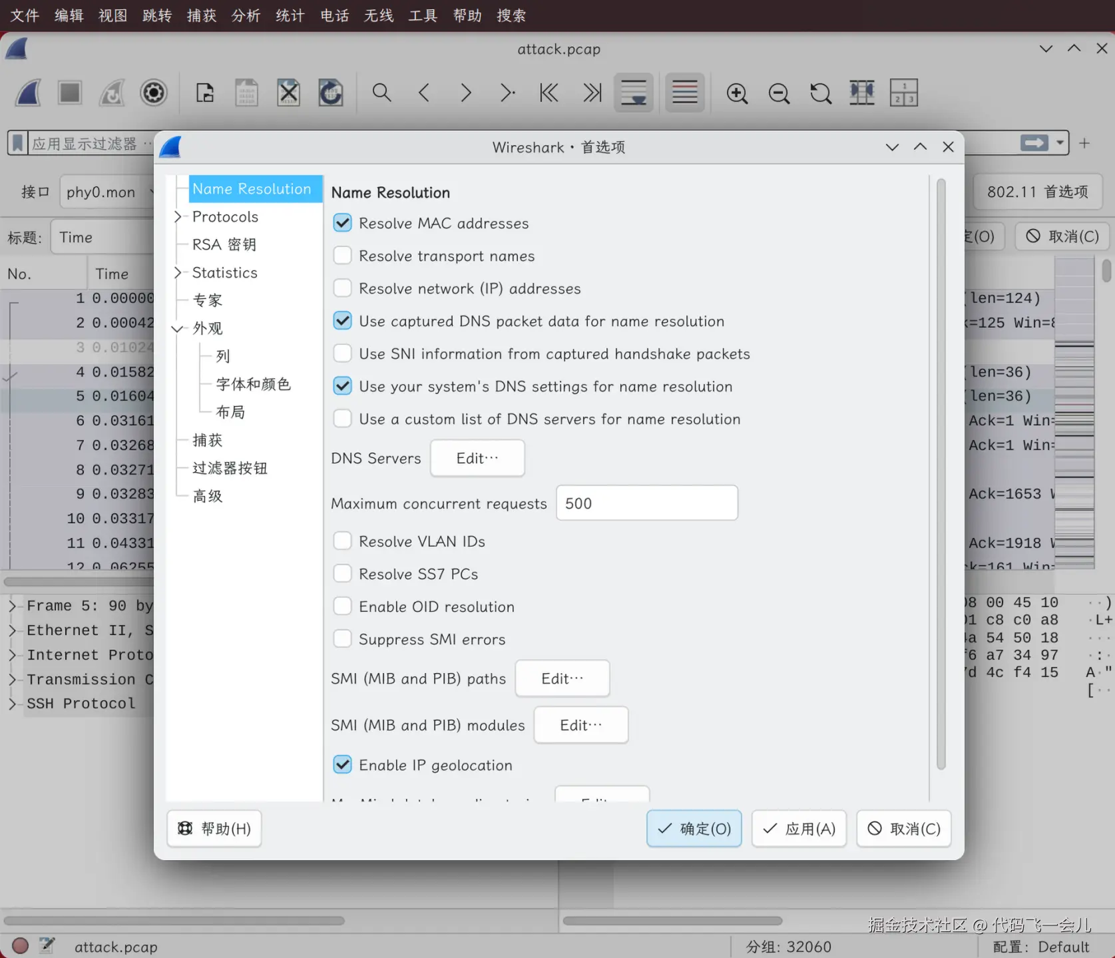Toggle auto-scroll during live capture
This screenshot has width=1115, height=958.
[634, 93]
